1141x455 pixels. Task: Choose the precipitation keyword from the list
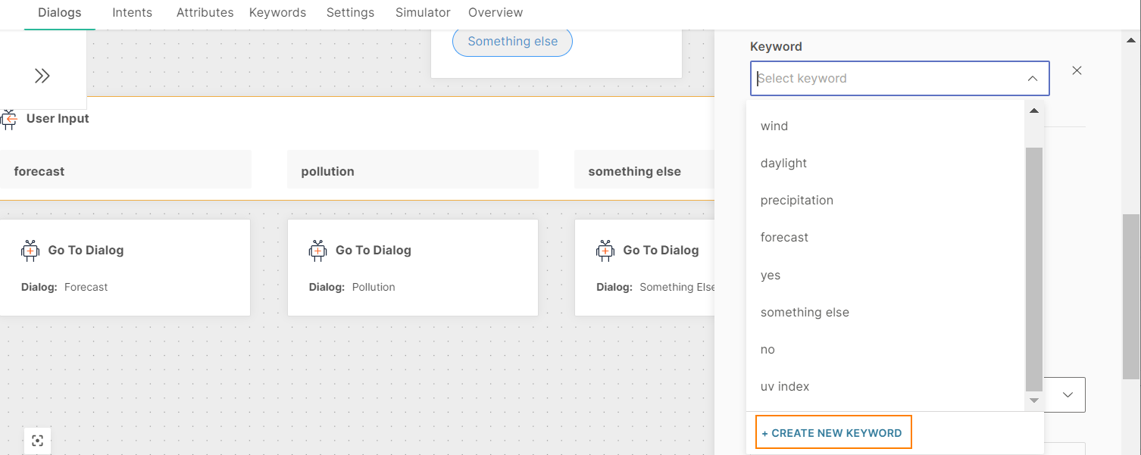[x=797, y=200]
